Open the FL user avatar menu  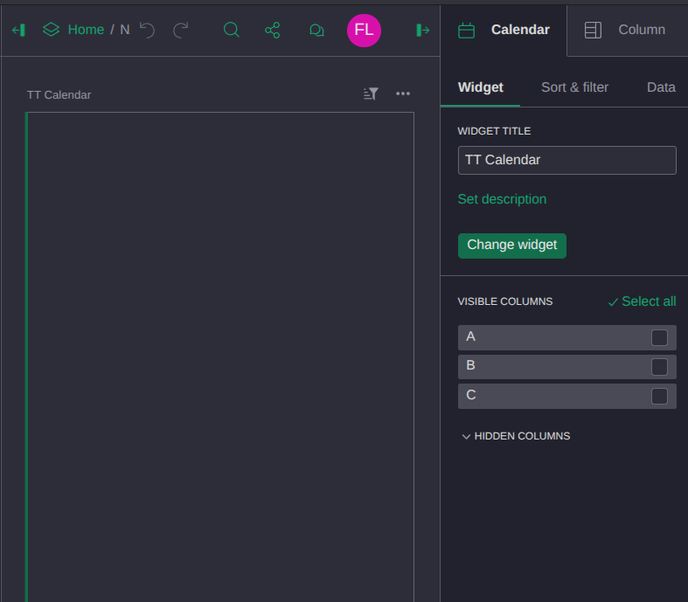(364, 30)
